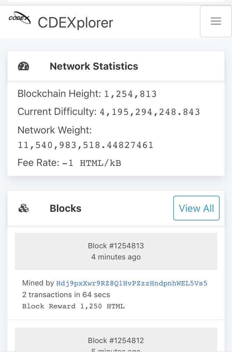The width and height of the screenshot is (232, 352).
Task: Open the hamburger navigation menu
Action: tap(216, 21)
